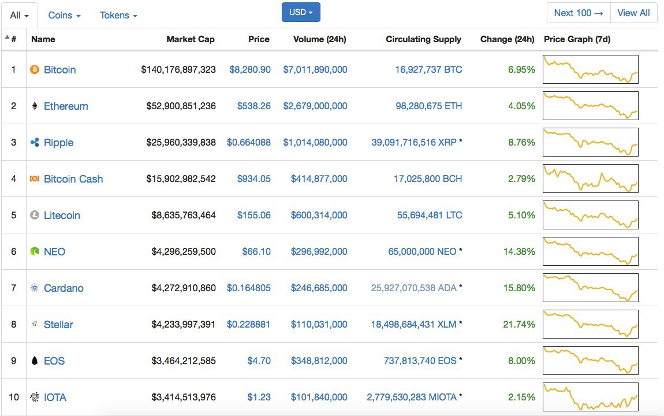Click the black EOS logo icon
Viewport: 664px width, 416px height.
(35, 361)
